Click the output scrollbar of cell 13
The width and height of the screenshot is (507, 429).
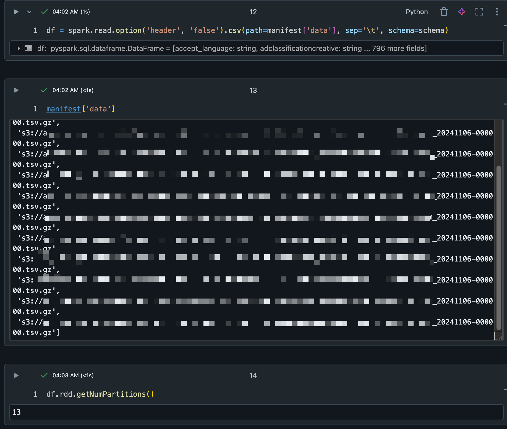click(499, 247)
